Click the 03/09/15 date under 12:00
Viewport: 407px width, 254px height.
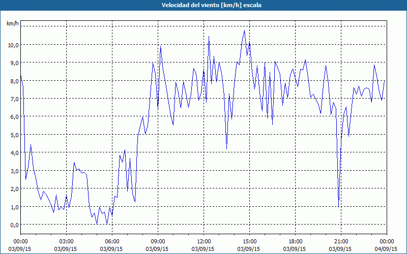point(203,249)
